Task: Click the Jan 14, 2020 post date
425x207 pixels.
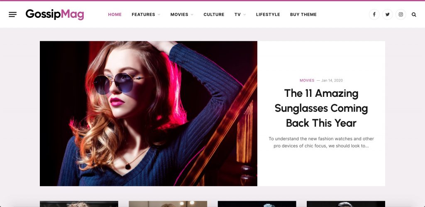Action: coord(332,80)
